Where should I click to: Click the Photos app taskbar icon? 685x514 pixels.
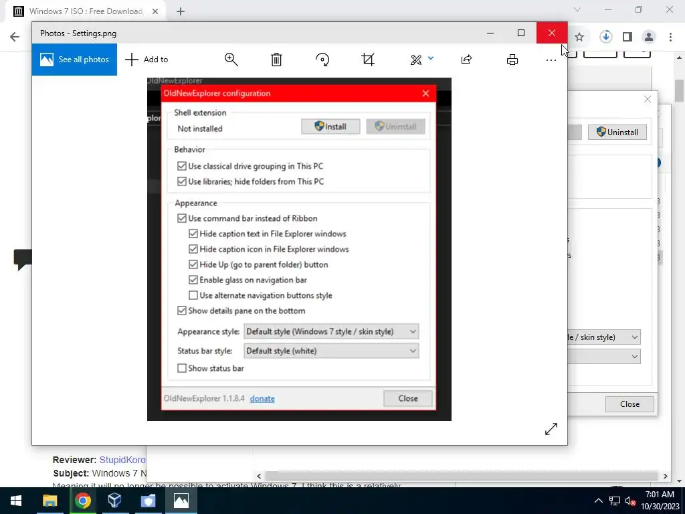tap(181, 501)
